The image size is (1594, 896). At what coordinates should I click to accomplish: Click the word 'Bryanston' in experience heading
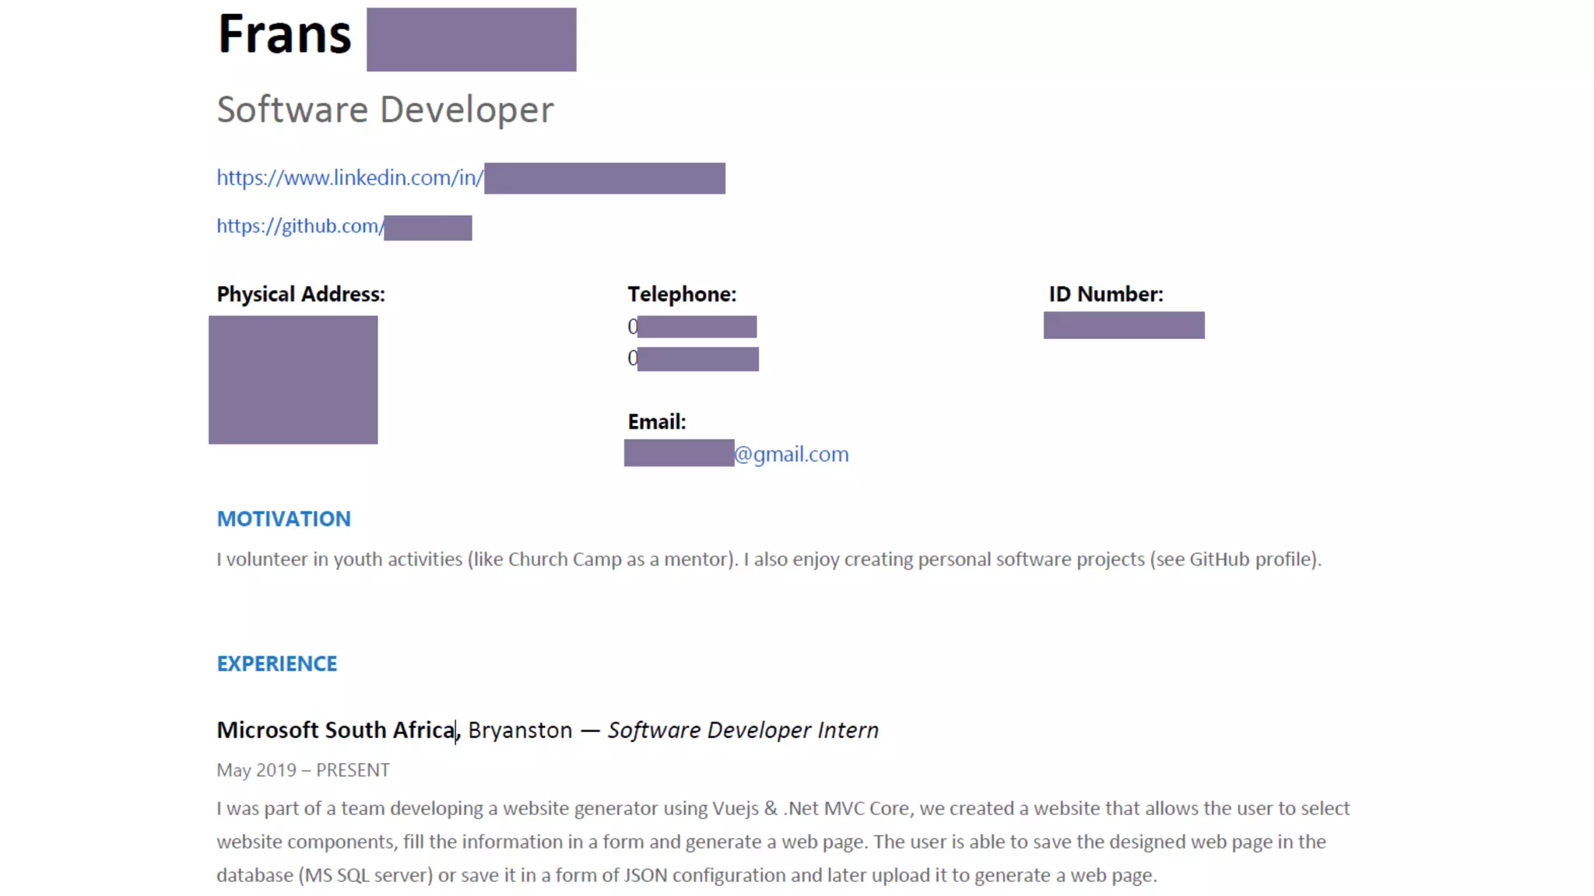pos(520,730)
